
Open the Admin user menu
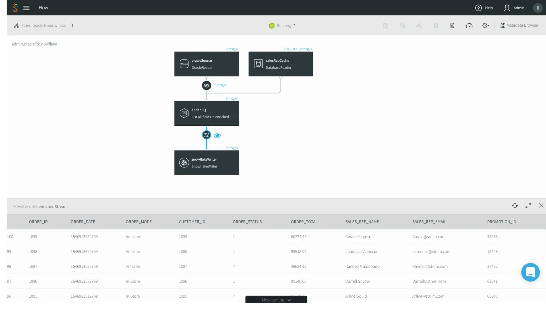(x=514, y=8)
